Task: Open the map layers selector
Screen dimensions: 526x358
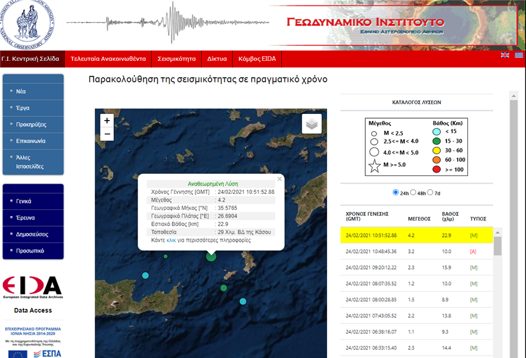Action: (311, 124)
